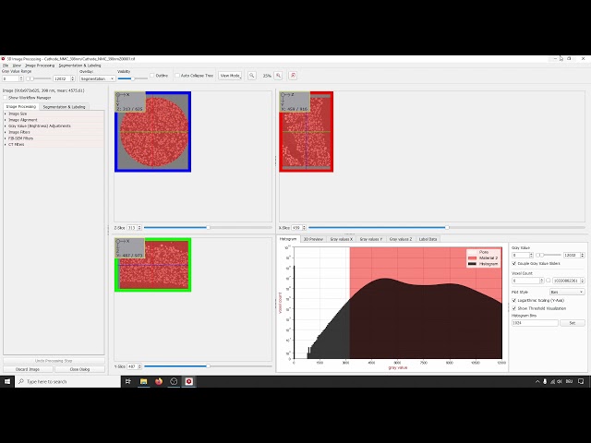Click the zoom out magnifier icon
591x443 pixels.
[x=252, y=76]
